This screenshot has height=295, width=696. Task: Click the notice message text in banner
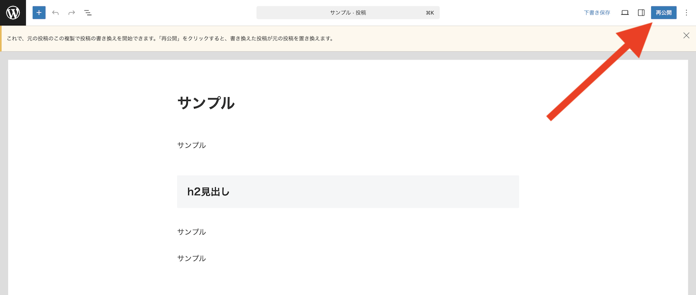pyautogui.click(x=170, y=39)
